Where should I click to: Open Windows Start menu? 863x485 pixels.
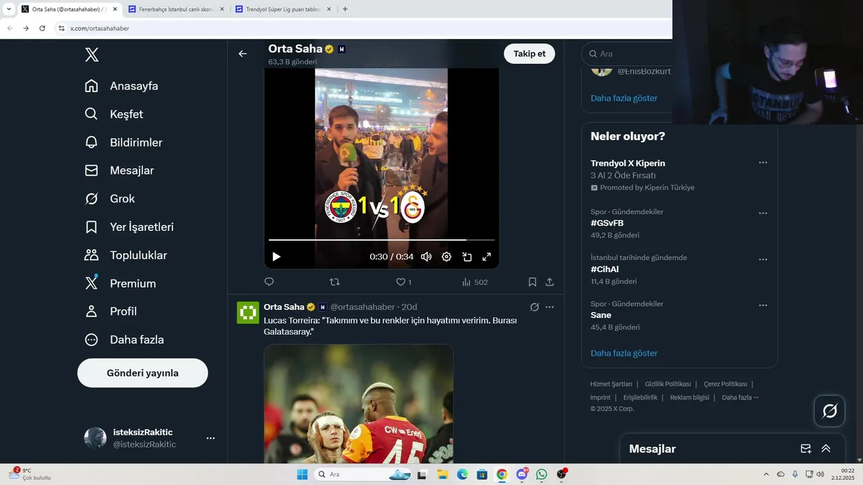coord(302,474)
